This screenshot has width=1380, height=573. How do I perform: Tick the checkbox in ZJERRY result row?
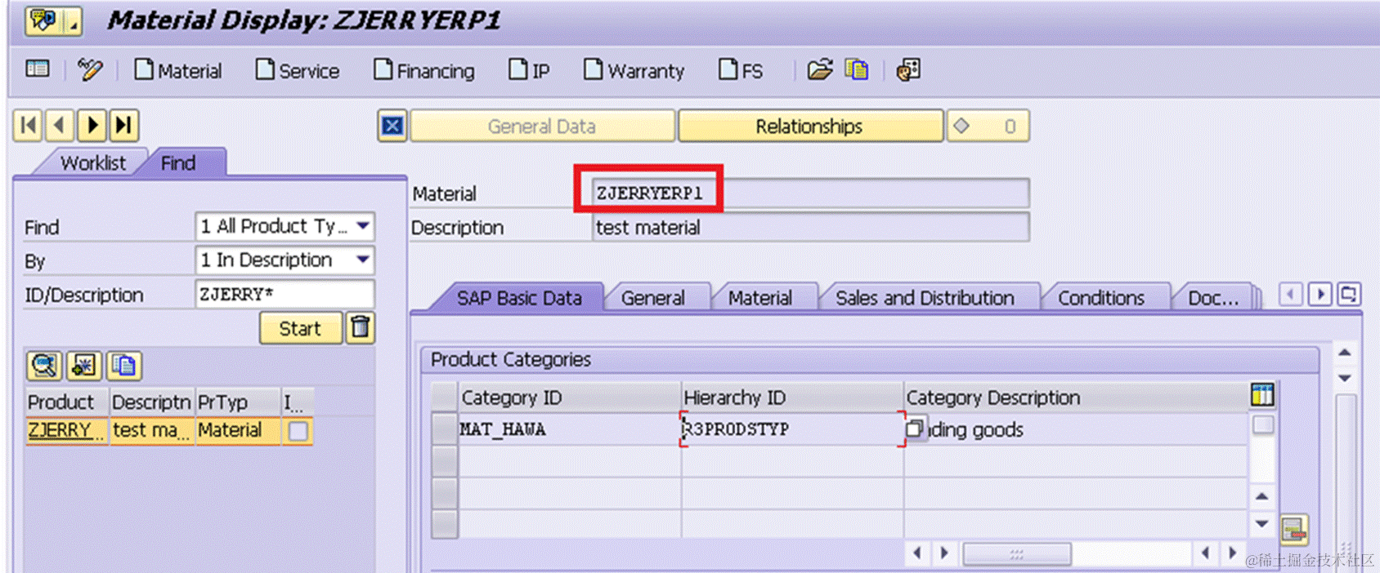click(x=298, y=430)
